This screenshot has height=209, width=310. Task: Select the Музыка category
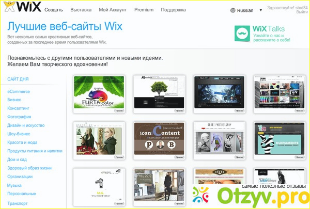point(14,185)
